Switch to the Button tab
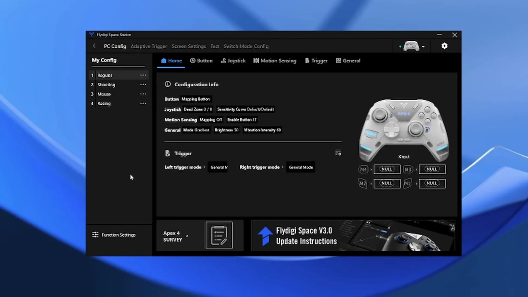 [x=201, y=61]
